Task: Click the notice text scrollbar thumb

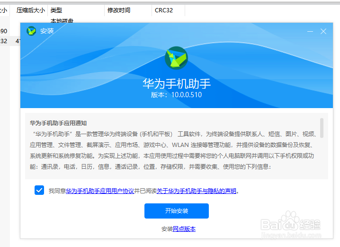Action: 322,128
